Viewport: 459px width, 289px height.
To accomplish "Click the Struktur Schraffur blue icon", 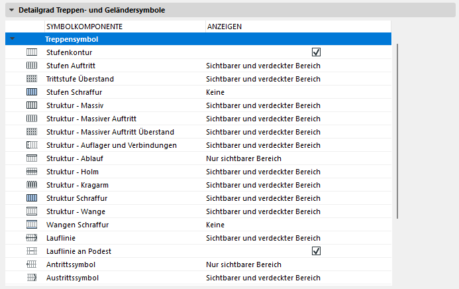I will (x=32, y=198).
